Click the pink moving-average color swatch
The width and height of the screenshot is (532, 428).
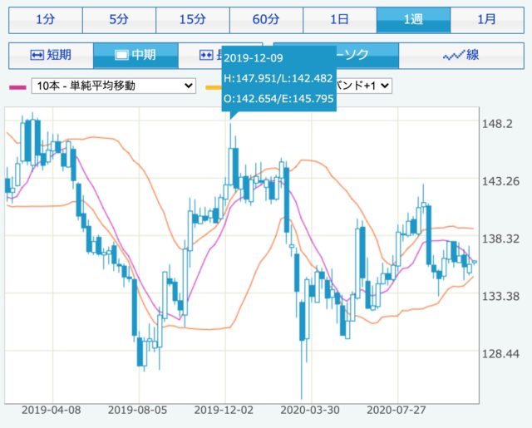click(17, 86)
